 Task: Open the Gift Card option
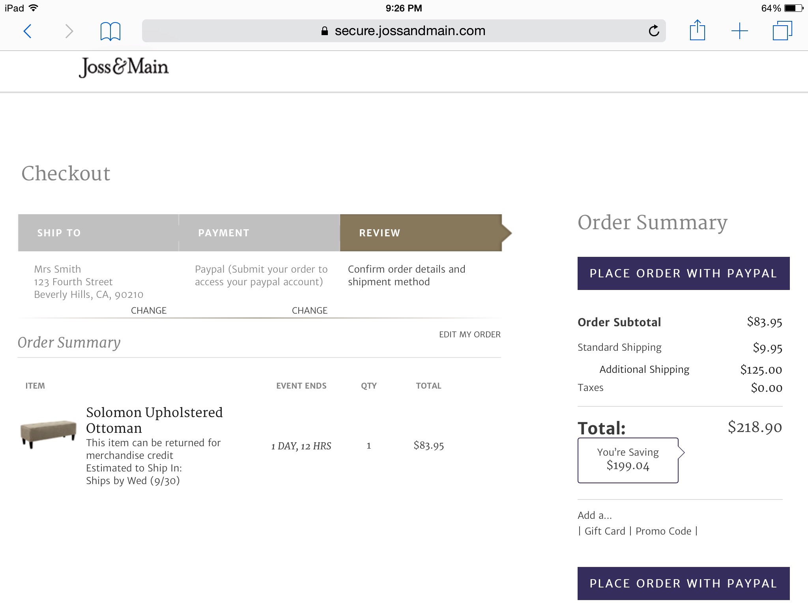point(604,531)
